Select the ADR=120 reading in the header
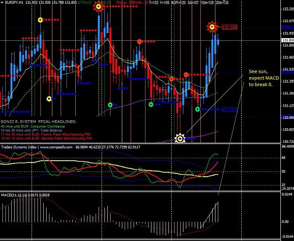Image resolution: width=294 pixels, height=241 pixels. [178, 3]
